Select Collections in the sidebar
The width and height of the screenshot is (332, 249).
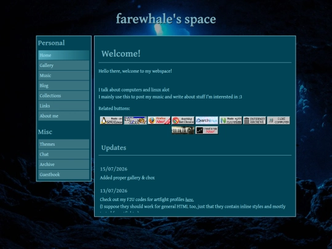click(64, 96)
